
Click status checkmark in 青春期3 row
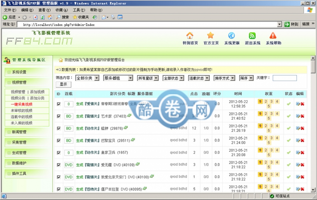(x=289, y=104)
